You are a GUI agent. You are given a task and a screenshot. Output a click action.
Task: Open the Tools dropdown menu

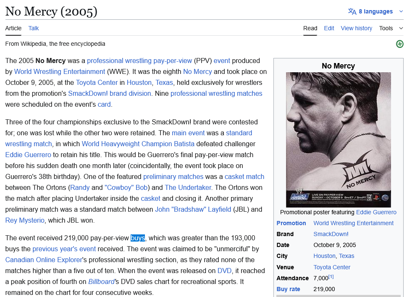coord(391,28)
